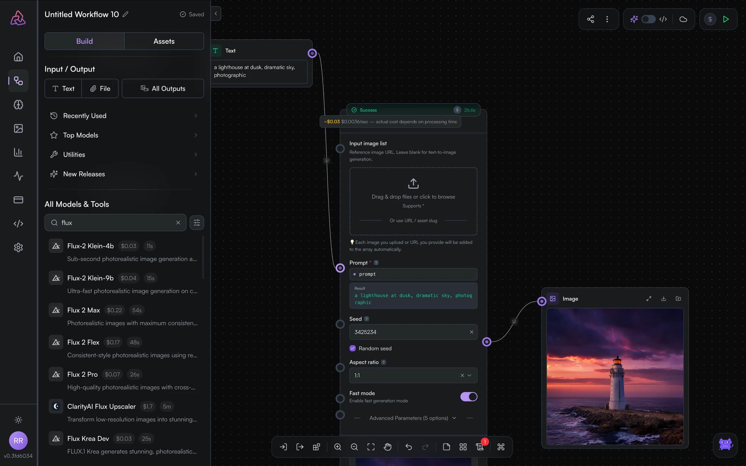Click the fit-to-screen icon

point(371,447)
